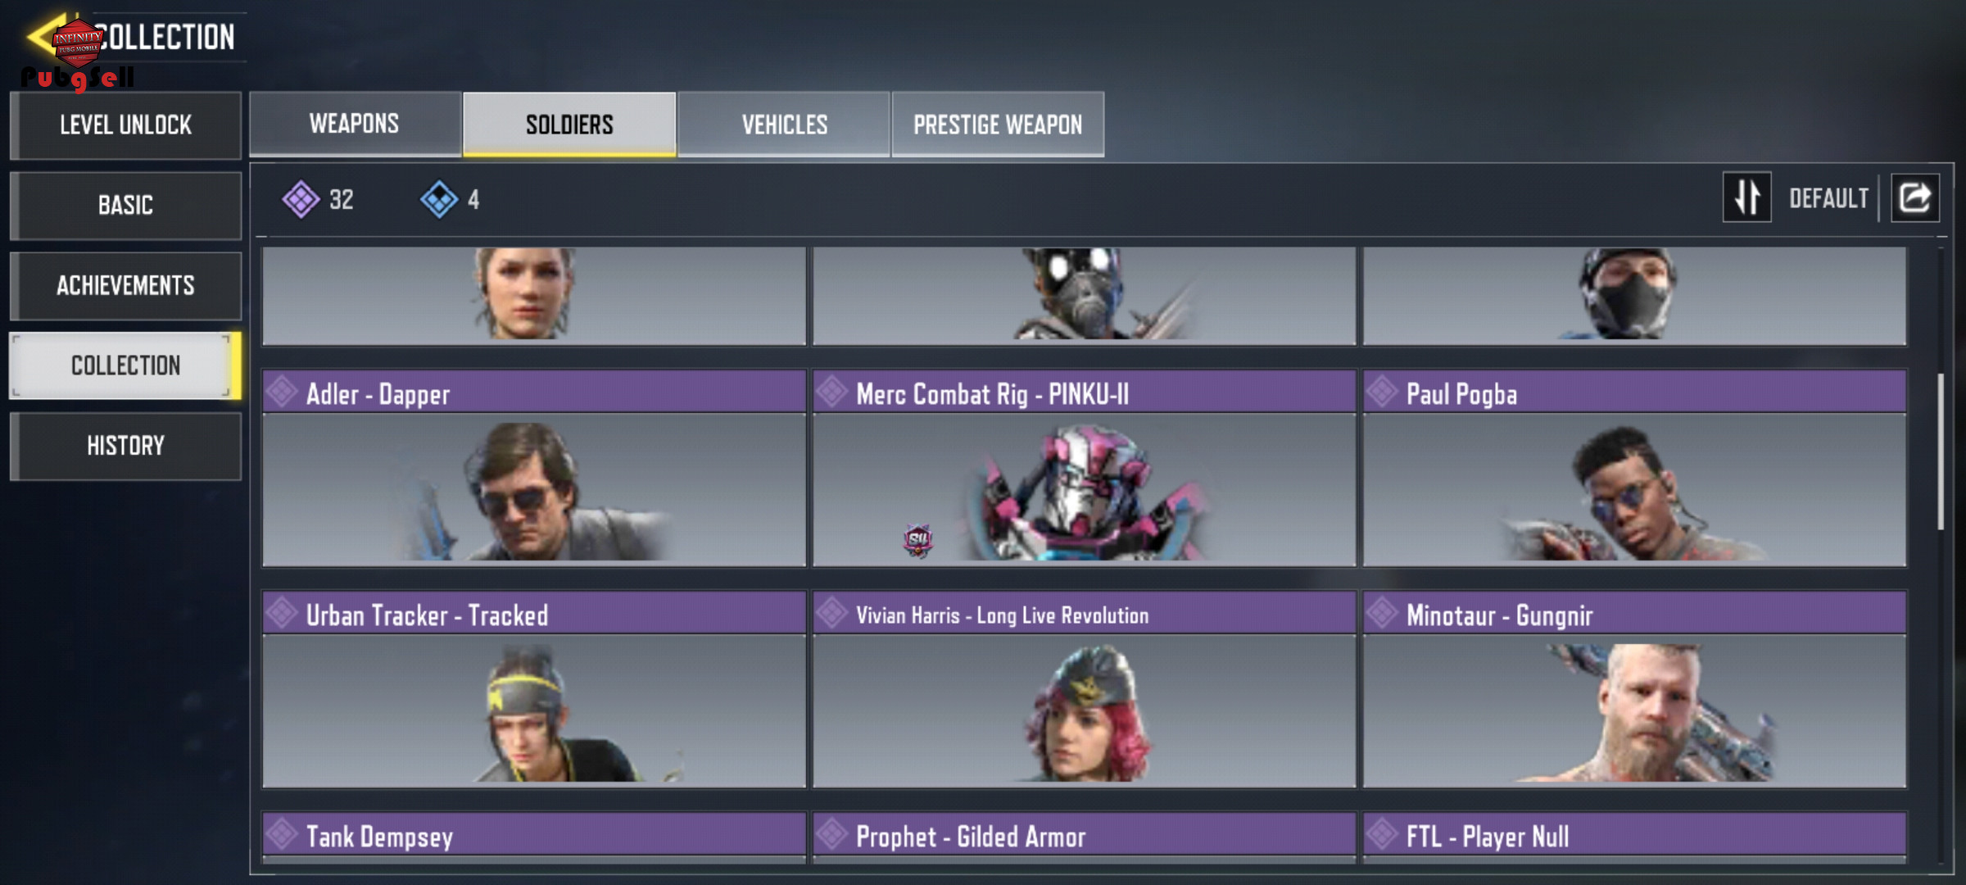Open the Achievements section
The image size is (1966, 885).
tap(125, 285)
